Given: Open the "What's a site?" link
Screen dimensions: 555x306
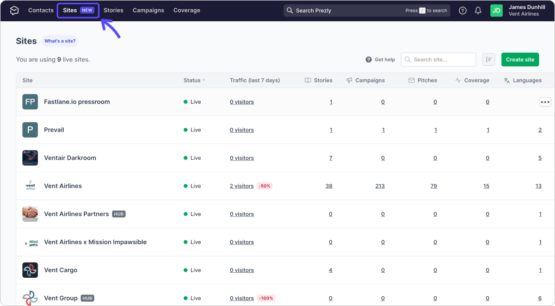Looking at the screenshot, I should tap(60, 41).
